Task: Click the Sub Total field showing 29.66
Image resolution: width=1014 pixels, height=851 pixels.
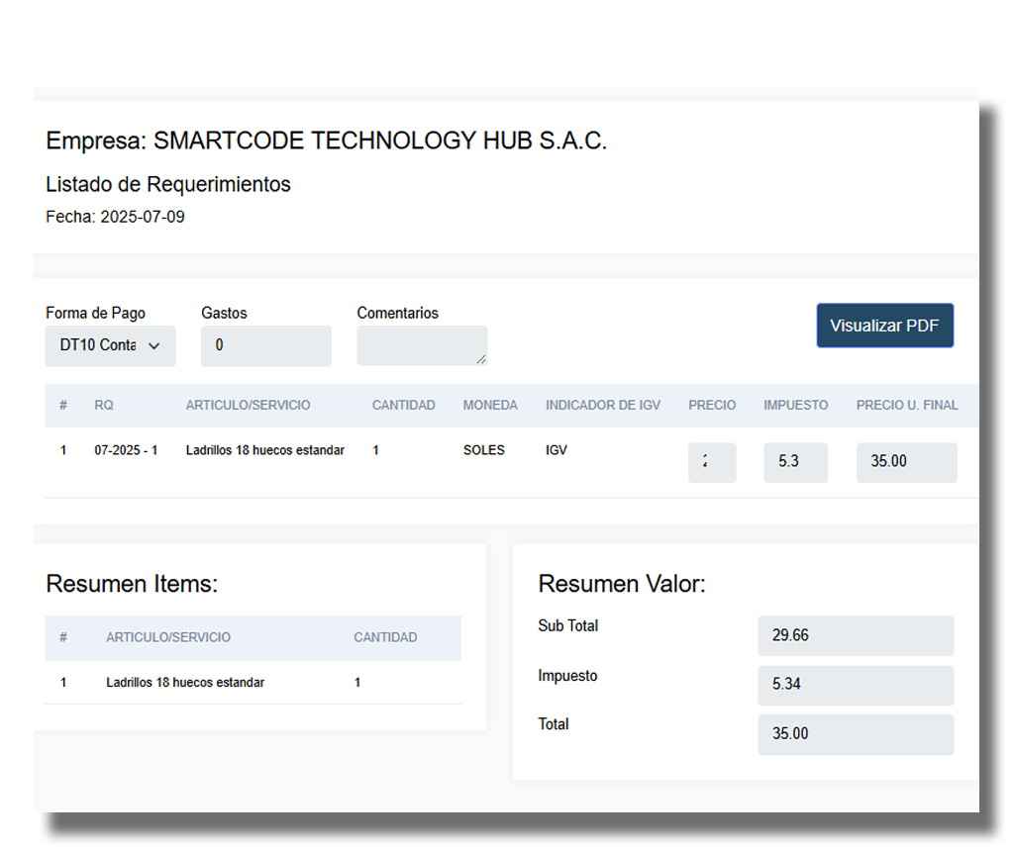Action: coord(855,635)
